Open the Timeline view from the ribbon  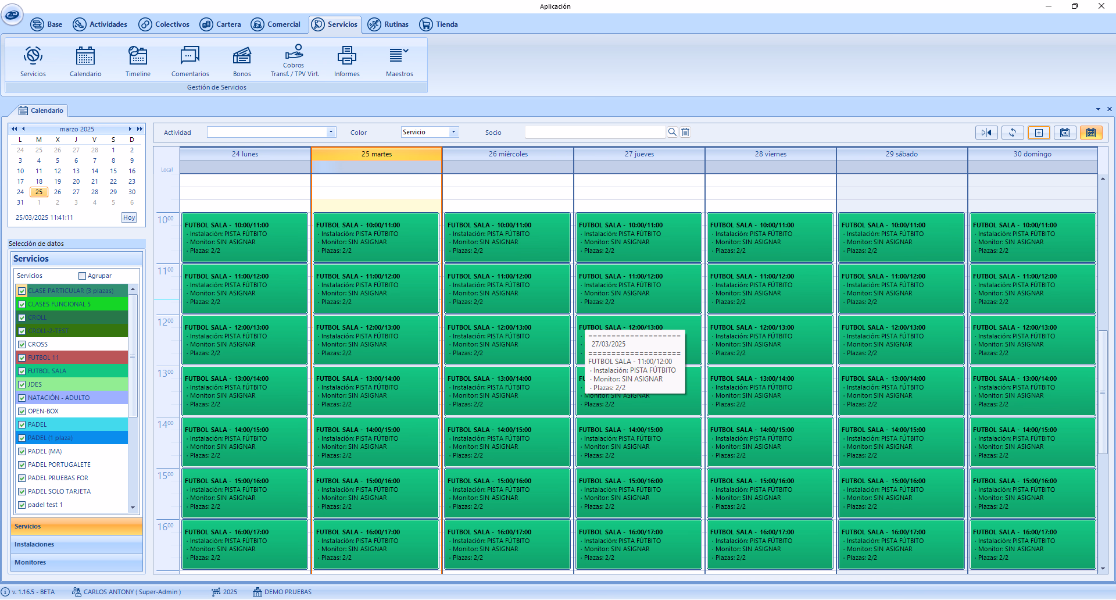coord(138,61)
